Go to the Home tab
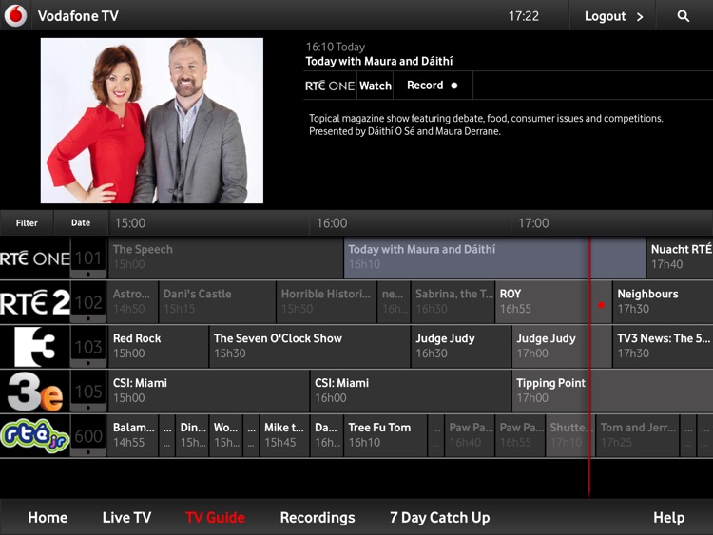This screenshot has width=713, height=535. tap(48, 517)
